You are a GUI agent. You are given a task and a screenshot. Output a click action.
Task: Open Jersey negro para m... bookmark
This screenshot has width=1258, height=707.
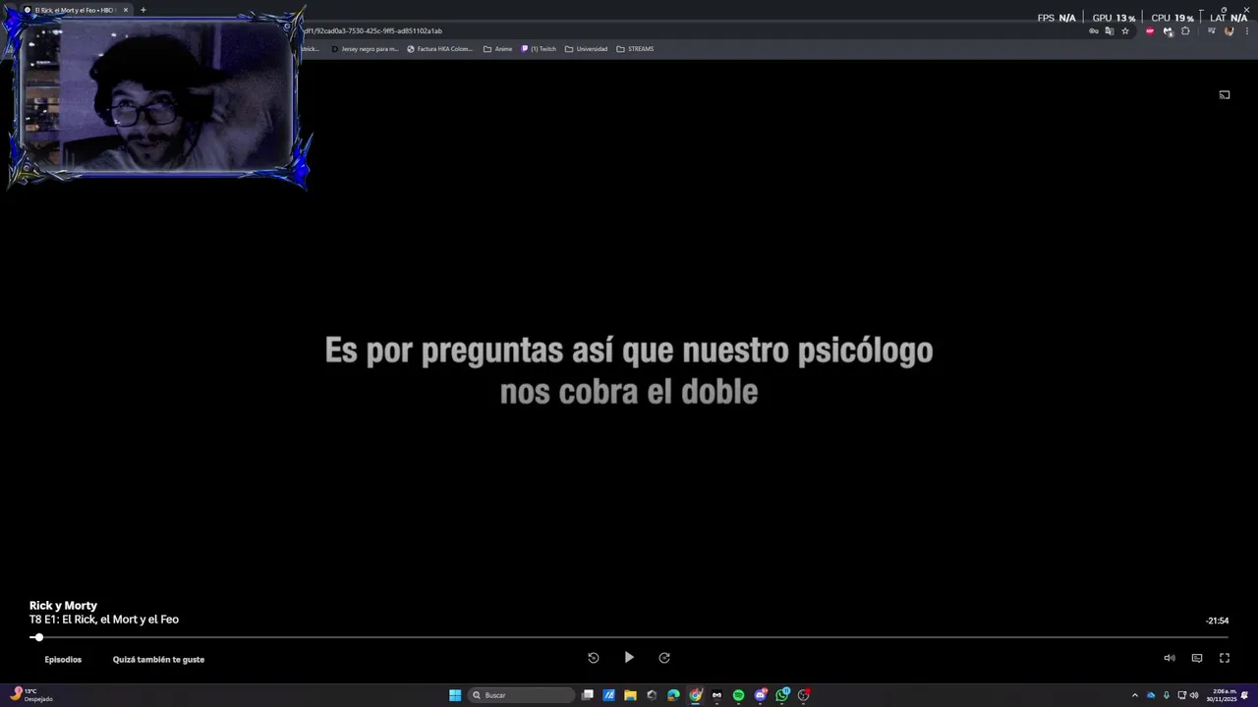pyautogui.click(x=365, y=49)
